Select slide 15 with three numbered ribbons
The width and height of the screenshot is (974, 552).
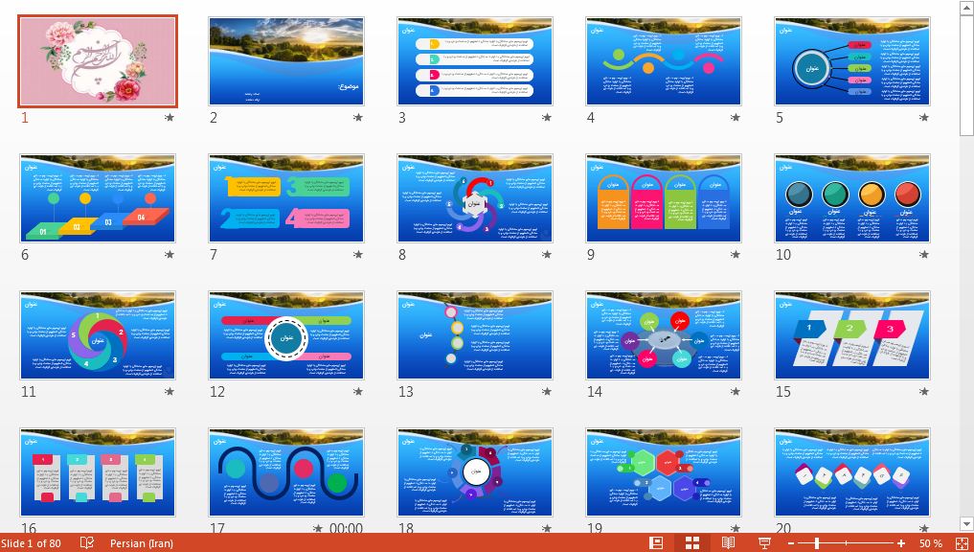pos(852,335)
